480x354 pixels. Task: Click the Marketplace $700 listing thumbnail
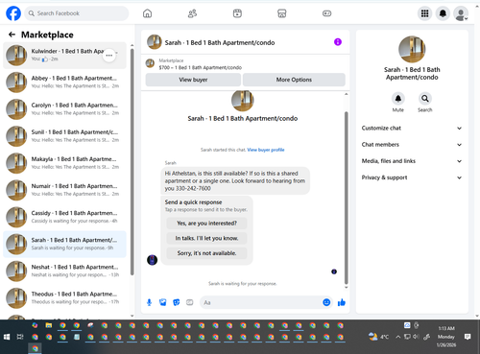(x=150, y=63)
